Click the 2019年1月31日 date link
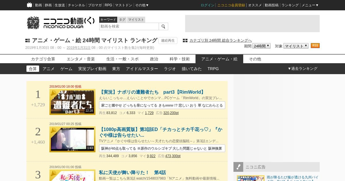 pos(78,48)
